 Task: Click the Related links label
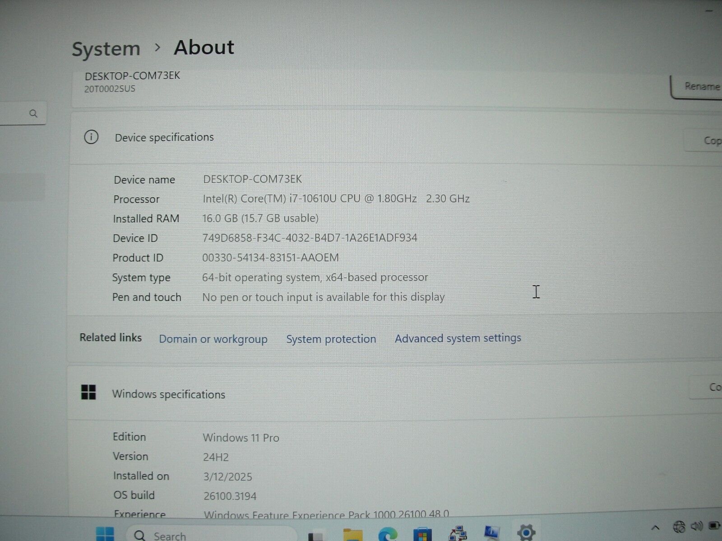coord(111,338)
